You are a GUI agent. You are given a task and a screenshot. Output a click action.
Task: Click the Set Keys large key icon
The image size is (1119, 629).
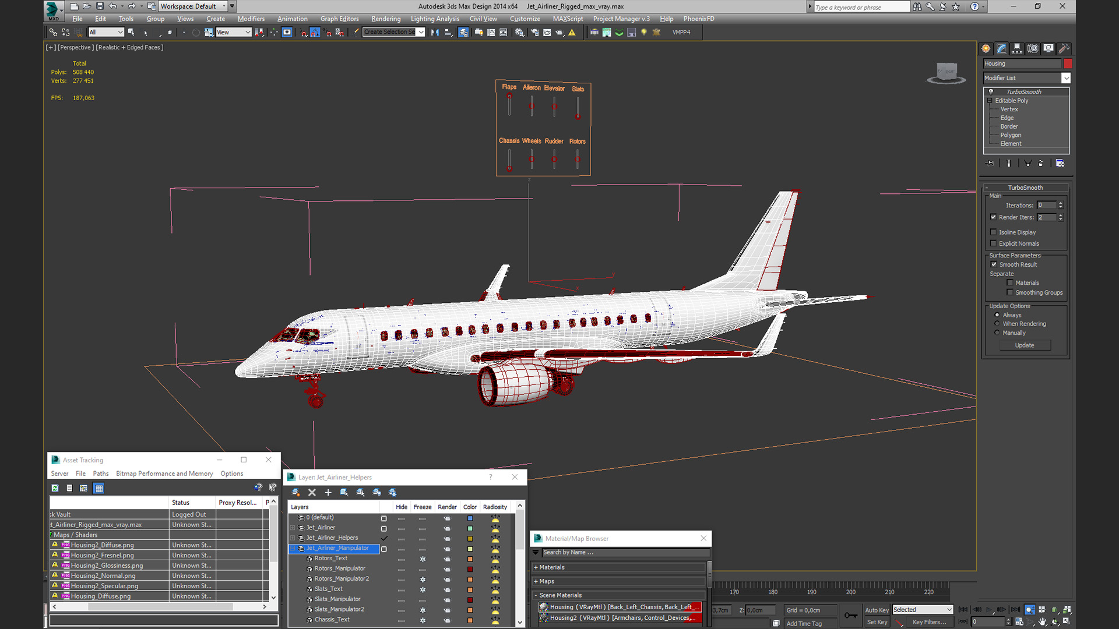click(851, 616)
